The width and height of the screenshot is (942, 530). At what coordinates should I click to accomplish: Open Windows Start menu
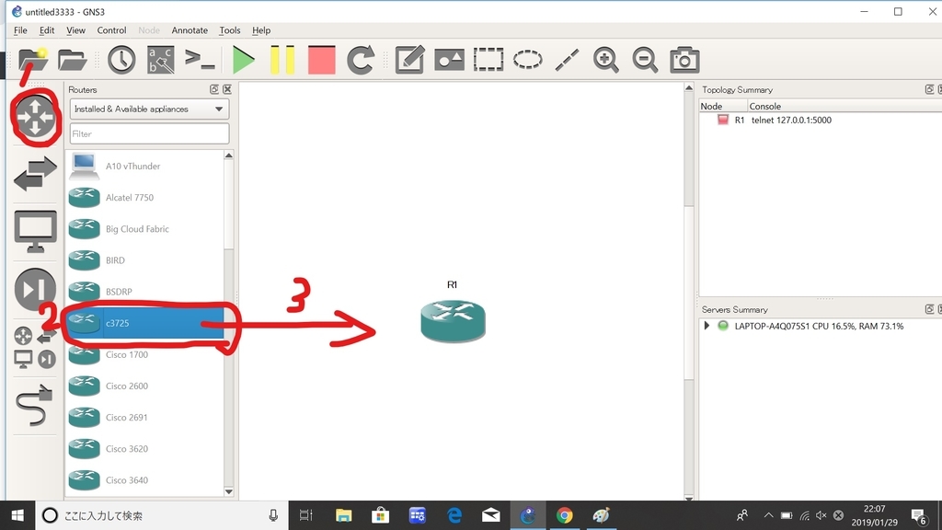pos(17,515)
